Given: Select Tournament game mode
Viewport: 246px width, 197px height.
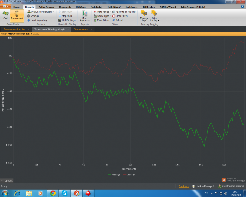Looking at the screenshot, I should point(17,16).
